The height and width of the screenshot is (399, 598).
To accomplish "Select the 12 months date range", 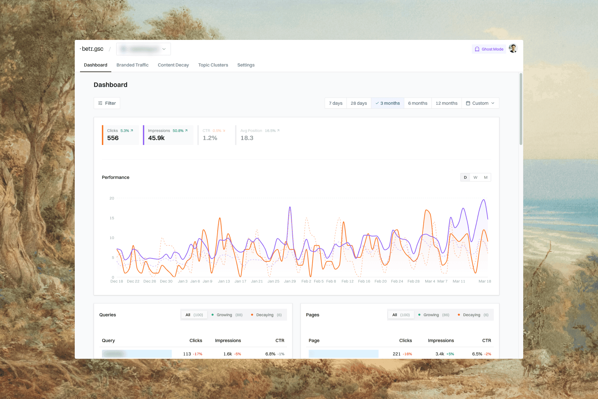I will (x=446, y=103).
